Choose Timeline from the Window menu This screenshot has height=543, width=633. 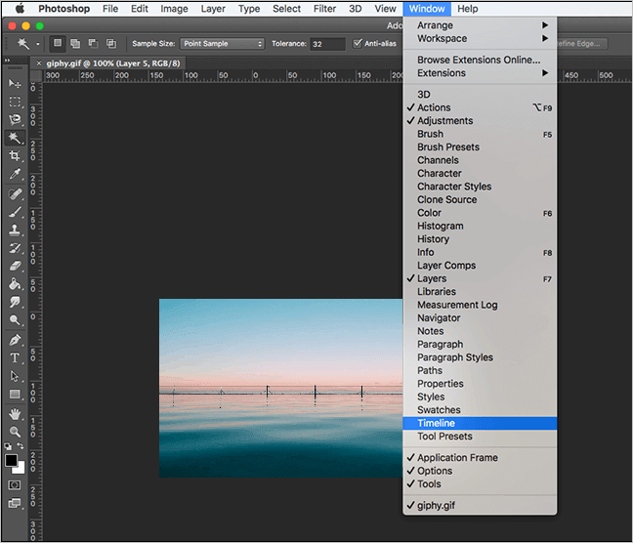coord(436,423)
